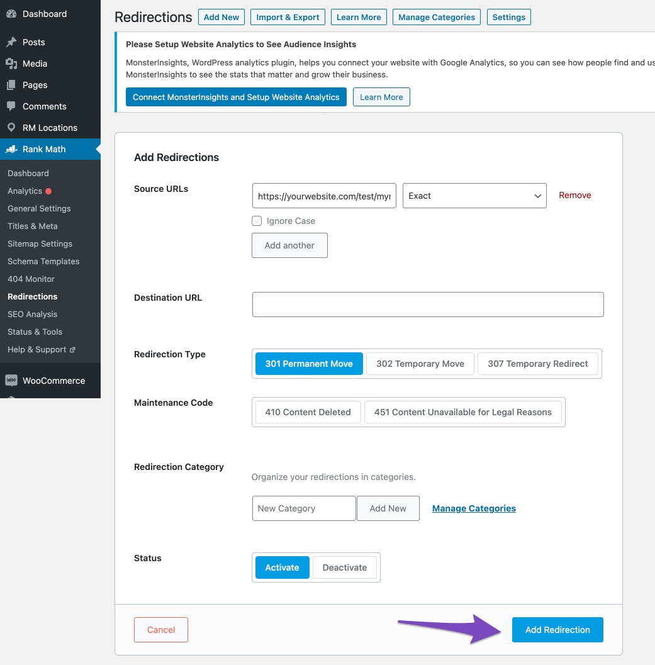655x665 pixels.
Task: Select 302 Temporary Move redirection type
Action: [x=420, y=364]
